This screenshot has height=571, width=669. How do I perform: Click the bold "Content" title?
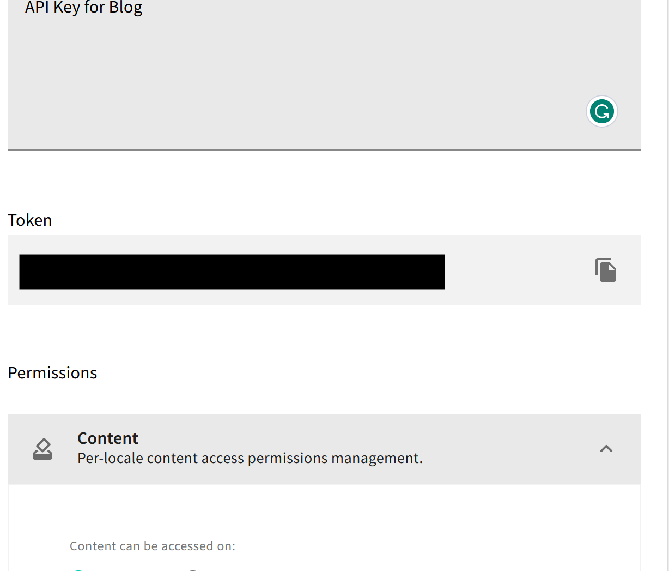(x=108, y=438)
